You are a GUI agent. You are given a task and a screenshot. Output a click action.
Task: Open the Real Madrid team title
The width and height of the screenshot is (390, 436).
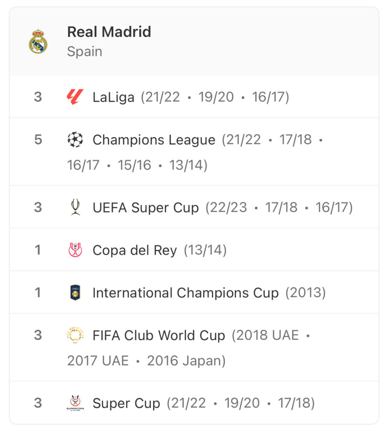[109, 32]
